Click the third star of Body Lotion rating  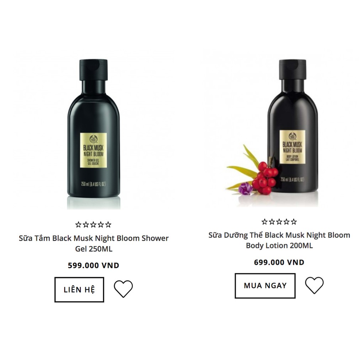[x=279, y=222]
